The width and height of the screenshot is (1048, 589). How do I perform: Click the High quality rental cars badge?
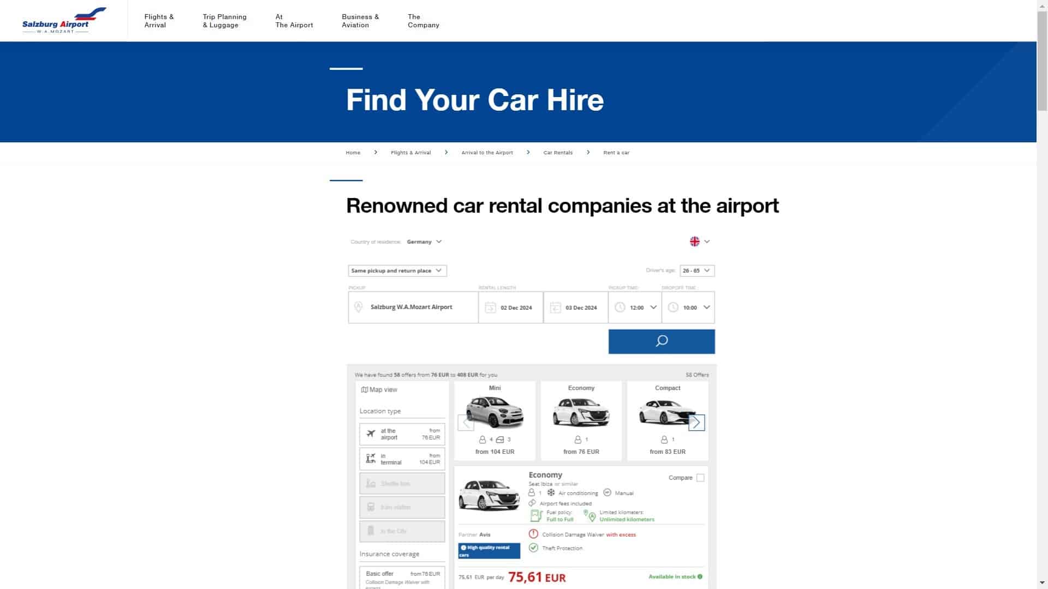point(489,551)
